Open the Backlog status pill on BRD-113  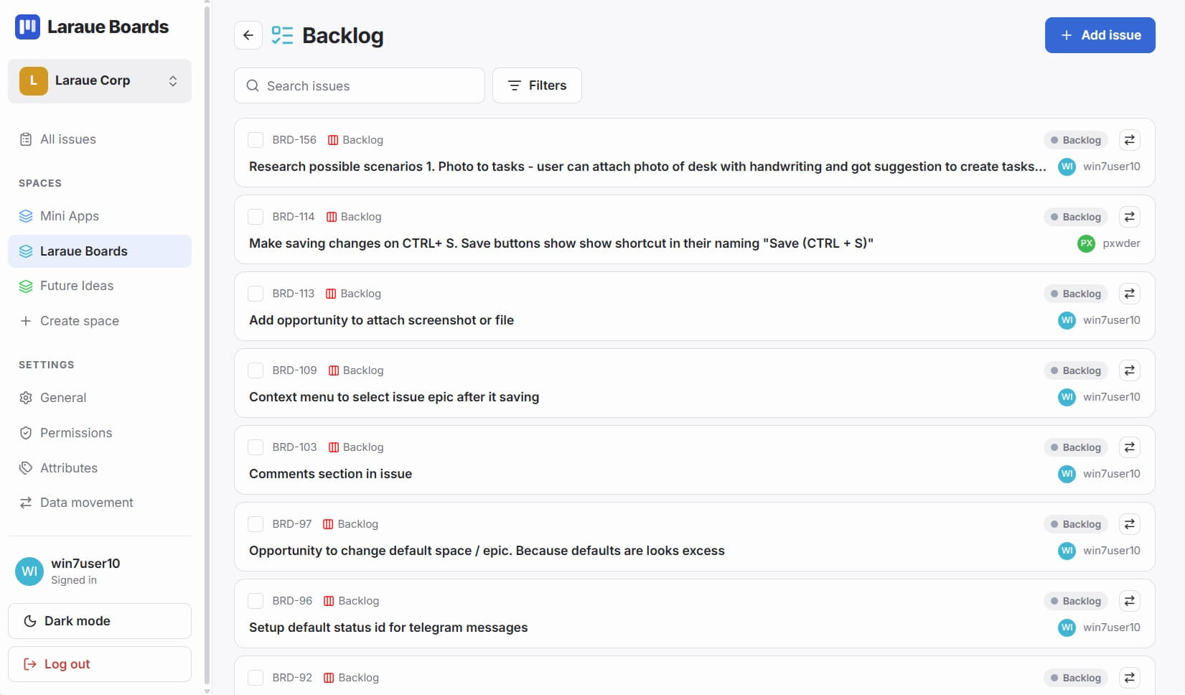(1076, 294)
